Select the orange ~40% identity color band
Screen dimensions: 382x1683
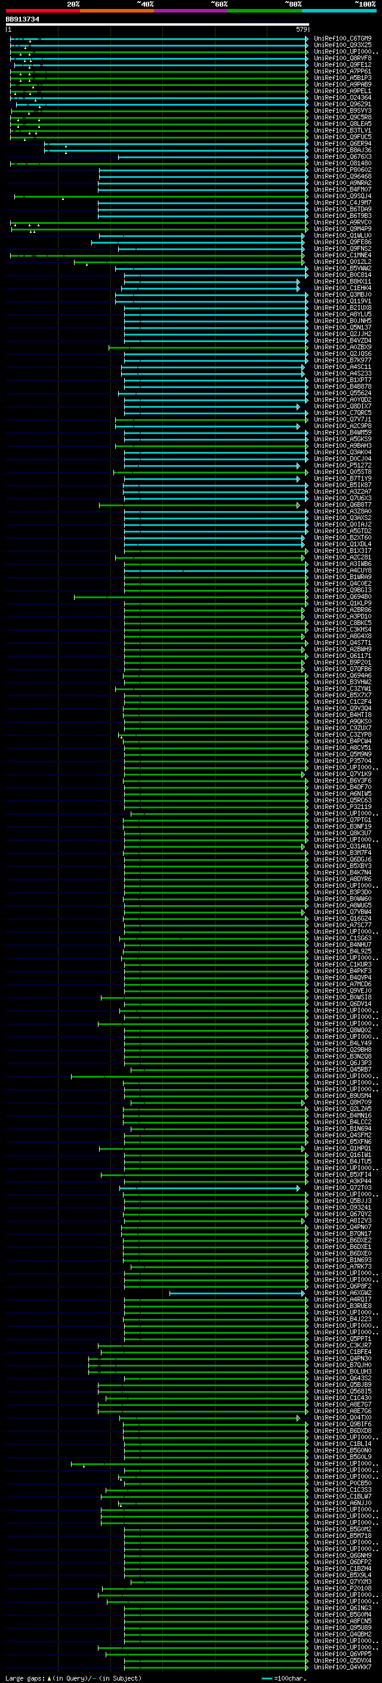pyautogui.click(x=117, y=11)
